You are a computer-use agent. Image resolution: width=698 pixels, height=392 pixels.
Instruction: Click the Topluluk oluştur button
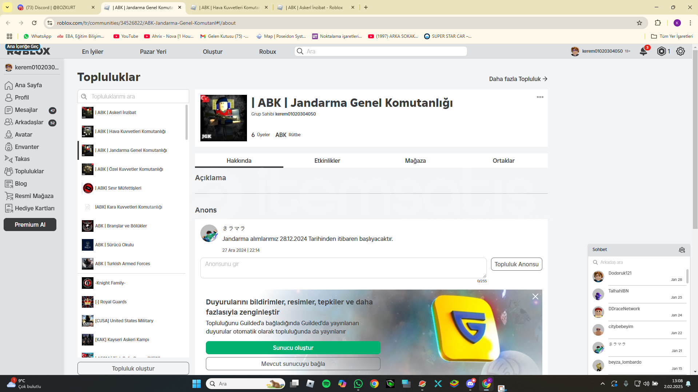click(133, 368)
